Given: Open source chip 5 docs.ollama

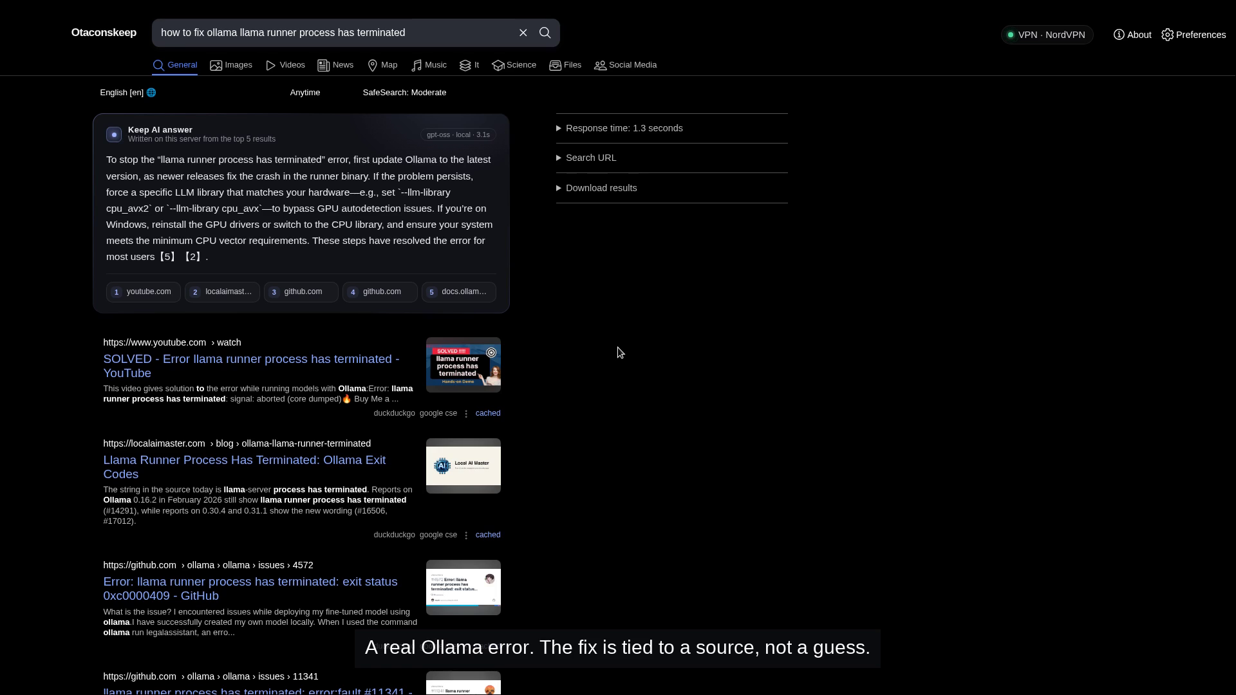Looking at the screenshot, I should [458, 292].
